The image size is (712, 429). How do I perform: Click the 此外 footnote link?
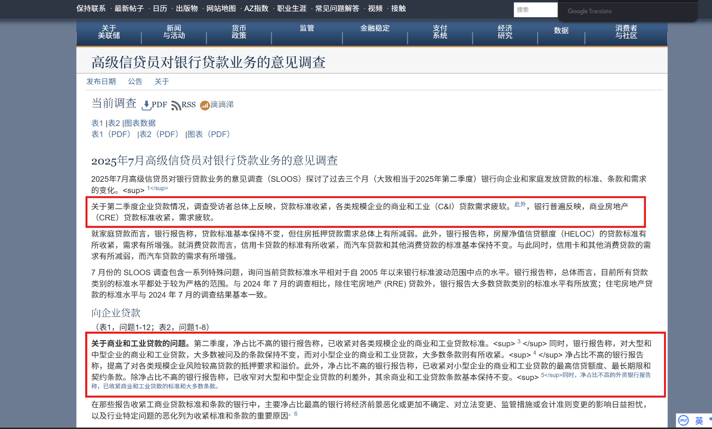(x=520, y=204)
